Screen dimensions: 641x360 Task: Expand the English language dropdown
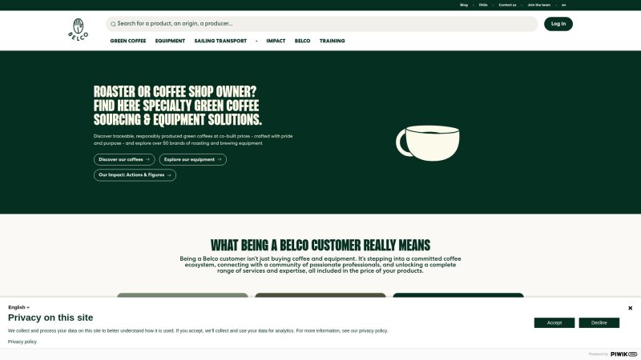click(x=18, y=307)
